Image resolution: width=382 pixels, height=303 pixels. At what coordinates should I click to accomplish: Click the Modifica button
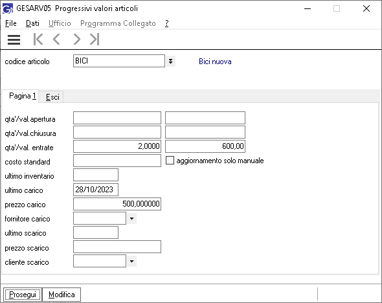[x=62, y=295]
